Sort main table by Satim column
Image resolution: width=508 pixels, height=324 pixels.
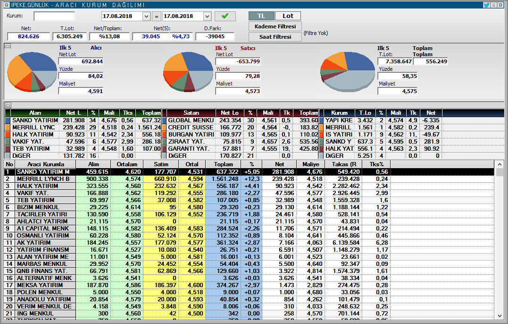(x=161, y=164)
